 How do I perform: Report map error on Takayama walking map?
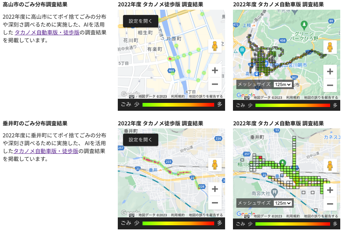206,97
